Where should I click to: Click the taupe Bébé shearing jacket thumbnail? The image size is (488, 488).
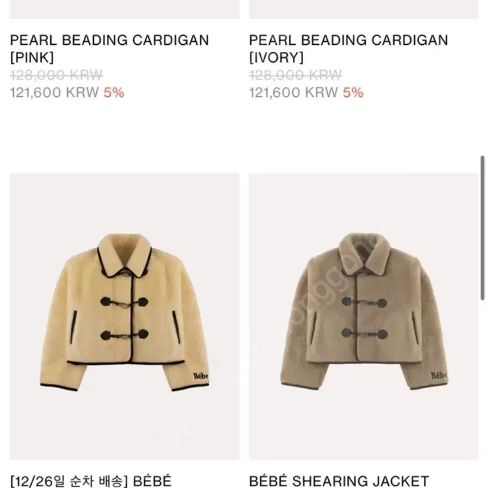[363, 316]
